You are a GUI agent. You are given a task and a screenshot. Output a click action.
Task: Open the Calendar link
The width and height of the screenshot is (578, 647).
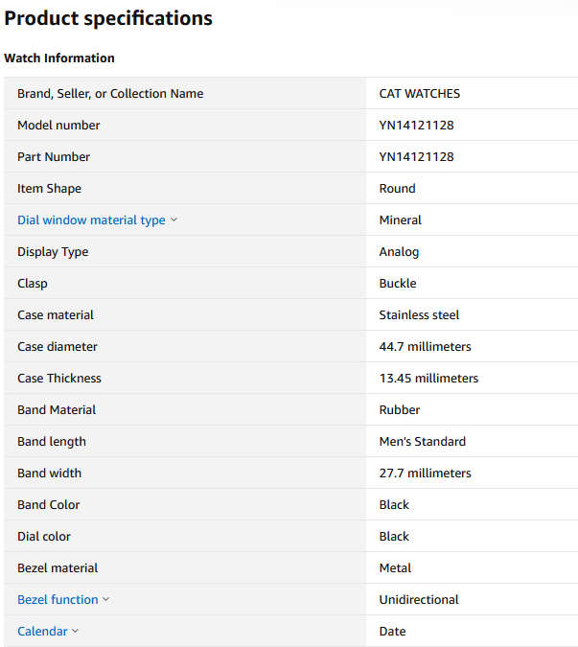(42, 632)
